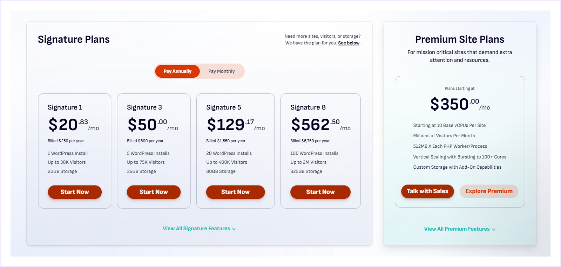Click Talk with Sales
This screenshot has width=561, height=267.
(x=427, y=191)
